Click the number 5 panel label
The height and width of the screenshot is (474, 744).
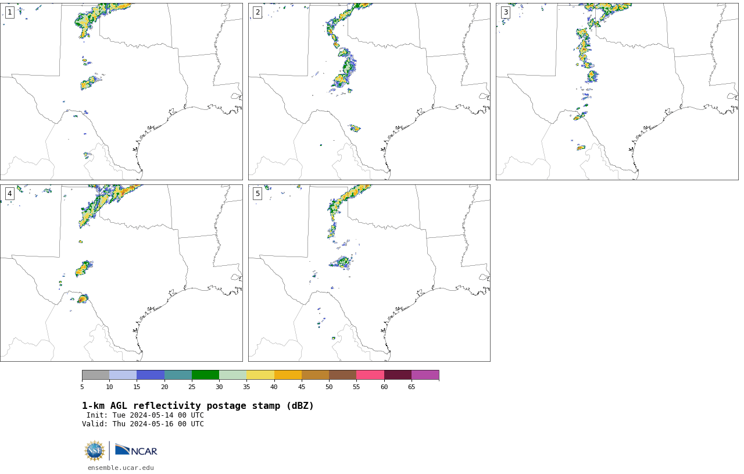[257, 194]
